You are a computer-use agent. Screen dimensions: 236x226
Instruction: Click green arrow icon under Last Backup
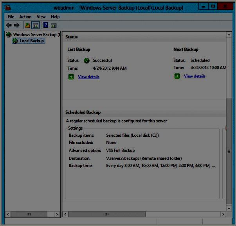tap(71, 77)
